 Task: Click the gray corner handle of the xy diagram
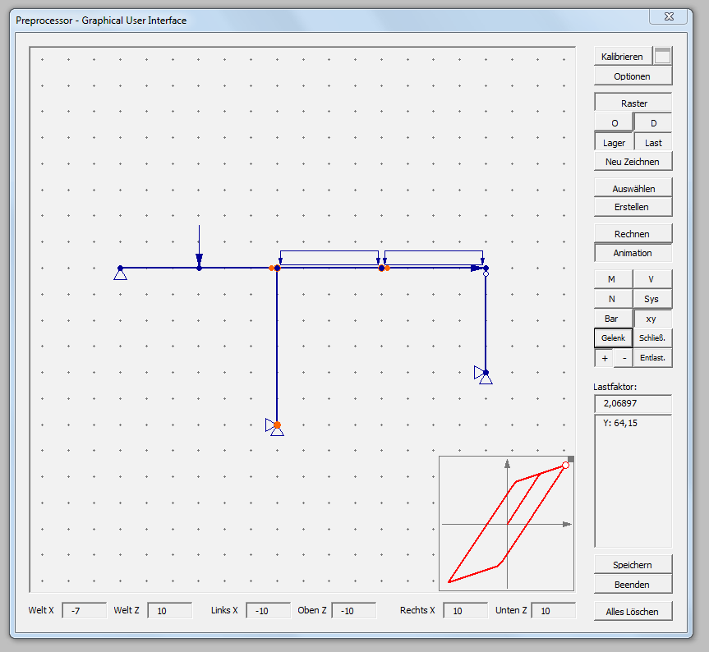pos(571,459)
